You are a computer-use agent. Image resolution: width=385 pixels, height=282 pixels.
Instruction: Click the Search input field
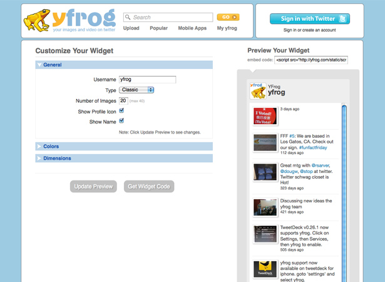pyautogui.click(x=168, y=17)
